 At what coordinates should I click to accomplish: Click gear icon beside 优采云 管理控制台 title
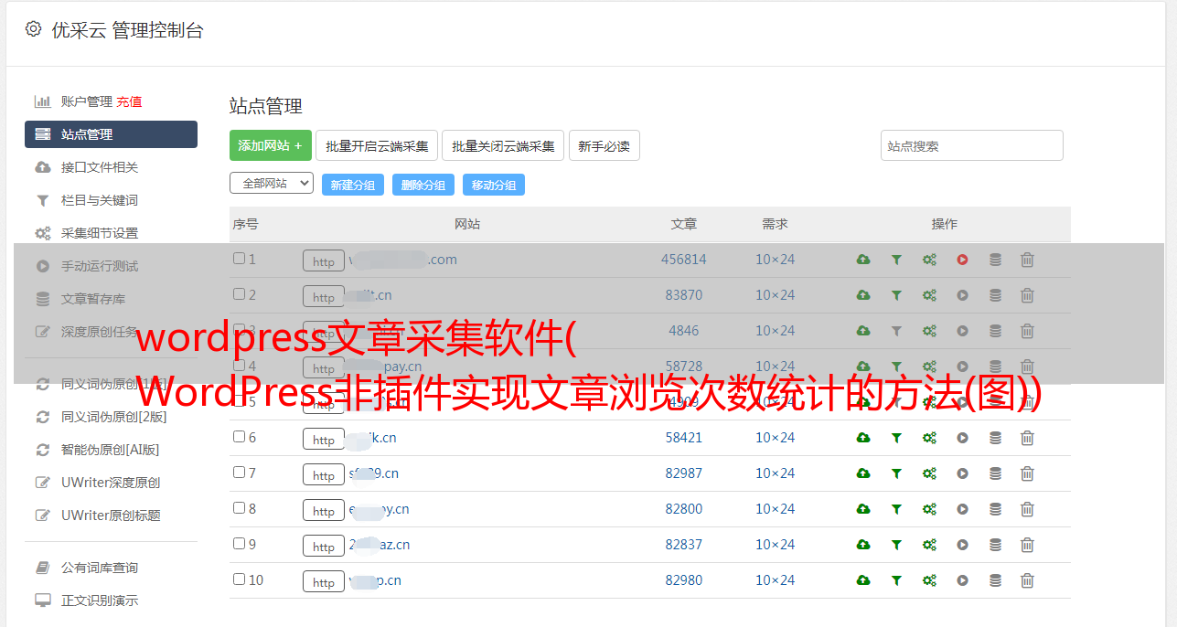tap(34, 29)
